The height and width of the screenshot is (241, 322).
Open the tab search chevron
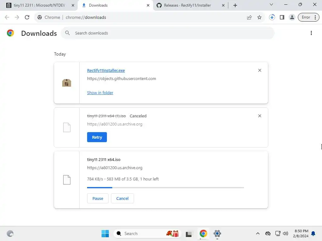click(x=271, y=4)
